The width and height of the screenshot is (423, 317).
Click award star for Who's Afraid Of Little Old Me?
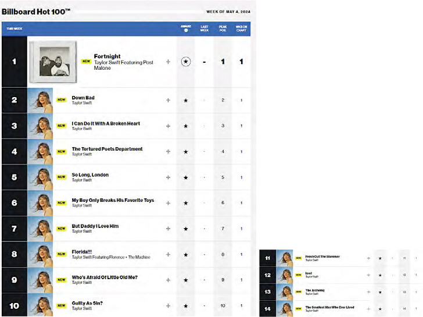pyautogui.click(x=185, y=280)
